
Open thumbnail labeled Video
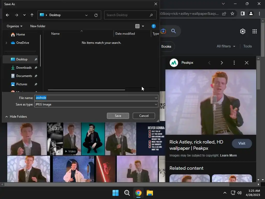(x=72, y=139)
